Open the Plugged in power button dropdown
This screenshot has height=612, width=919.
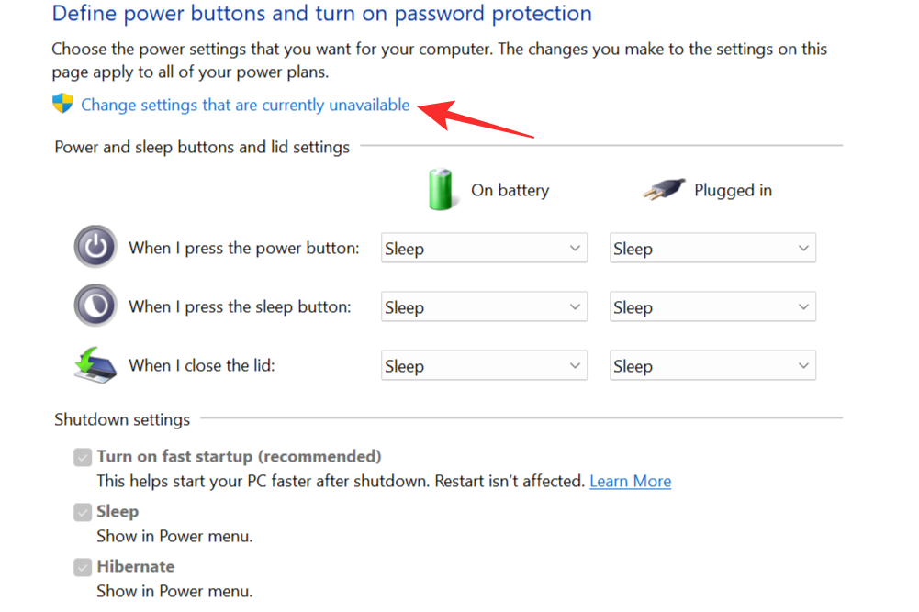pos(712,247)
